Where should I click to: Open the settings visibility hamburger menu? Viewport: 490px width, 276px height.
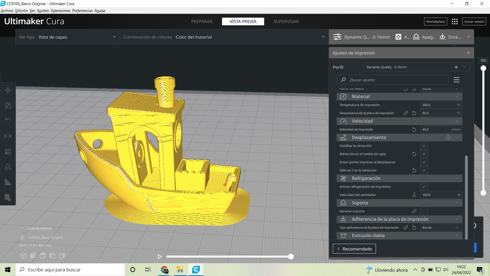click(x=456, y=80)
